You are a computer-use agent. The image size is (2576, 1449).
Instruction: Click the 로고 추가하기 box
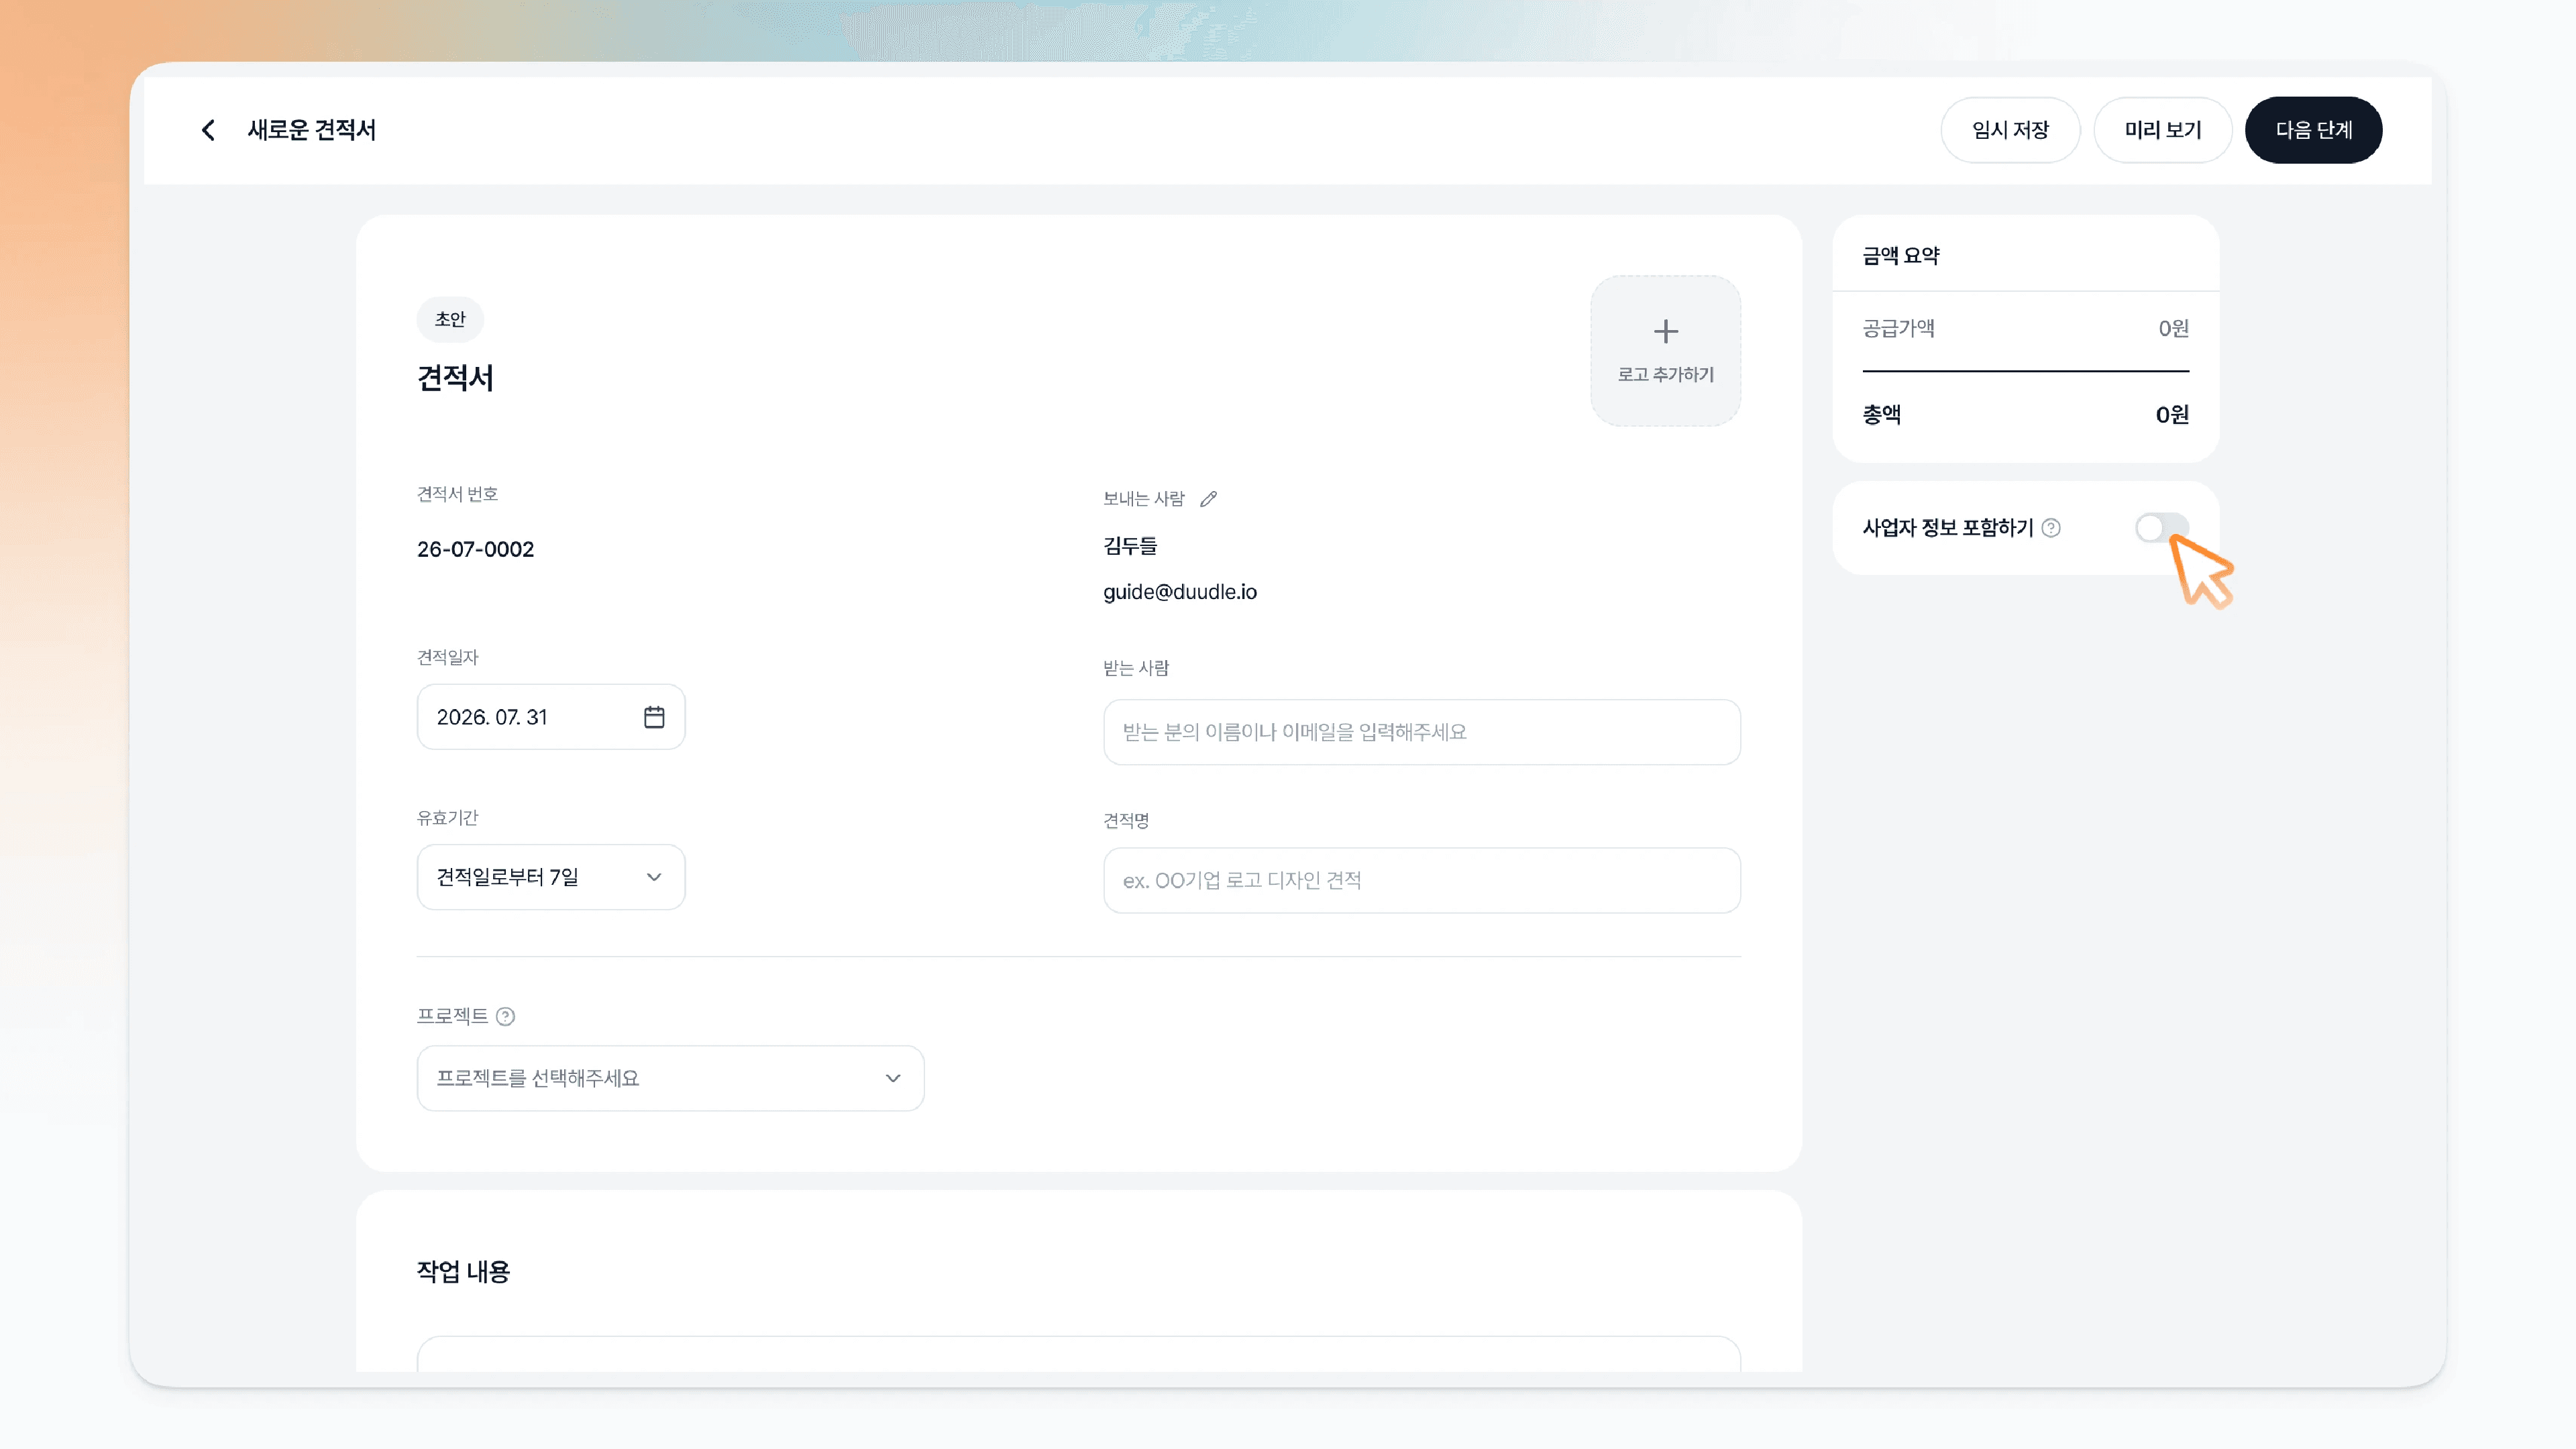(1666, 351)
